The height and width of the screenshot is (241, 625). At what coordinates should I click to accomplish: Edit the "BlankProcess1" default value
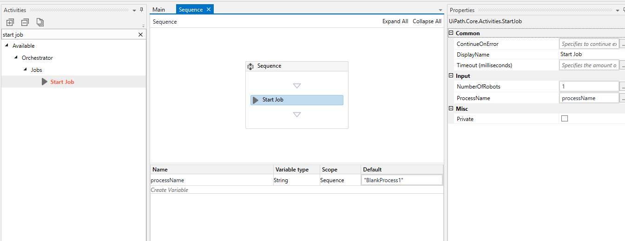click(402, 180)
